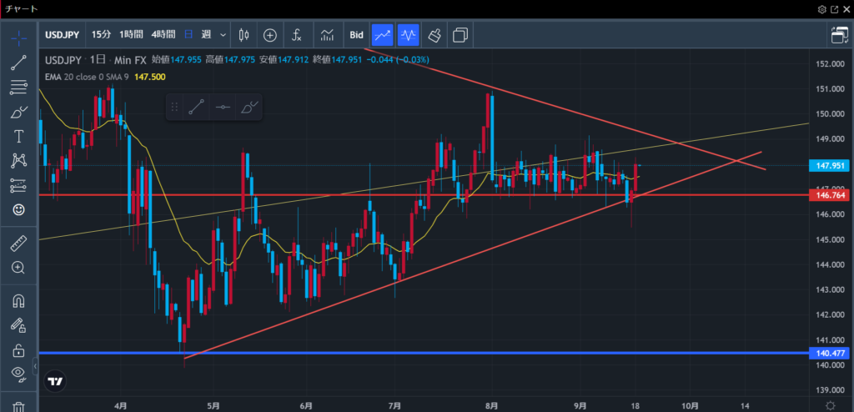Select the trend line drawing tool
Screen dimensions: 854x412
(18, 62)
